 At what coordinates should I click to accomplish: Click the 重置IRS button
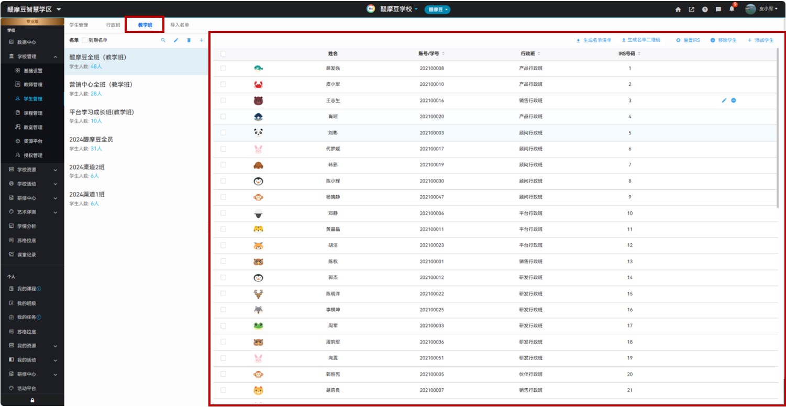tap(688, 40)
